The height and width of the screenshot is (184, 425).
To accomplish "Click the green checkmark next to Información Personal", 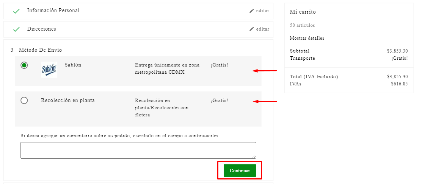I will coord(16,11).
